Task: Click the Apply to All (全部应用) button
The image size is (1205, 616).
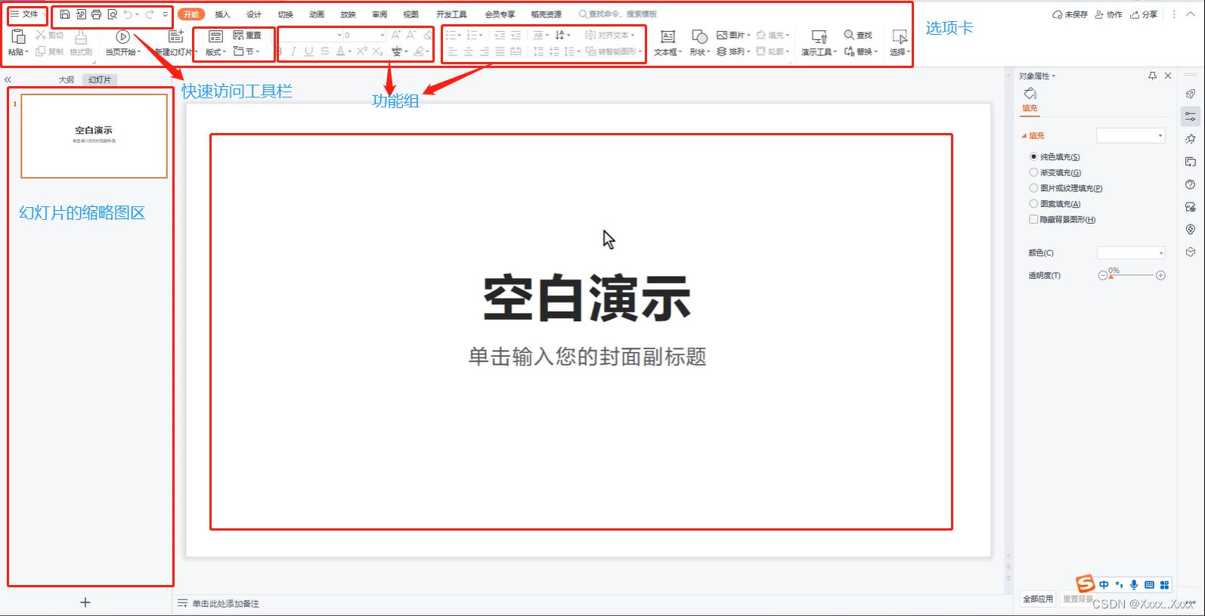Action: click(1038, 599)
